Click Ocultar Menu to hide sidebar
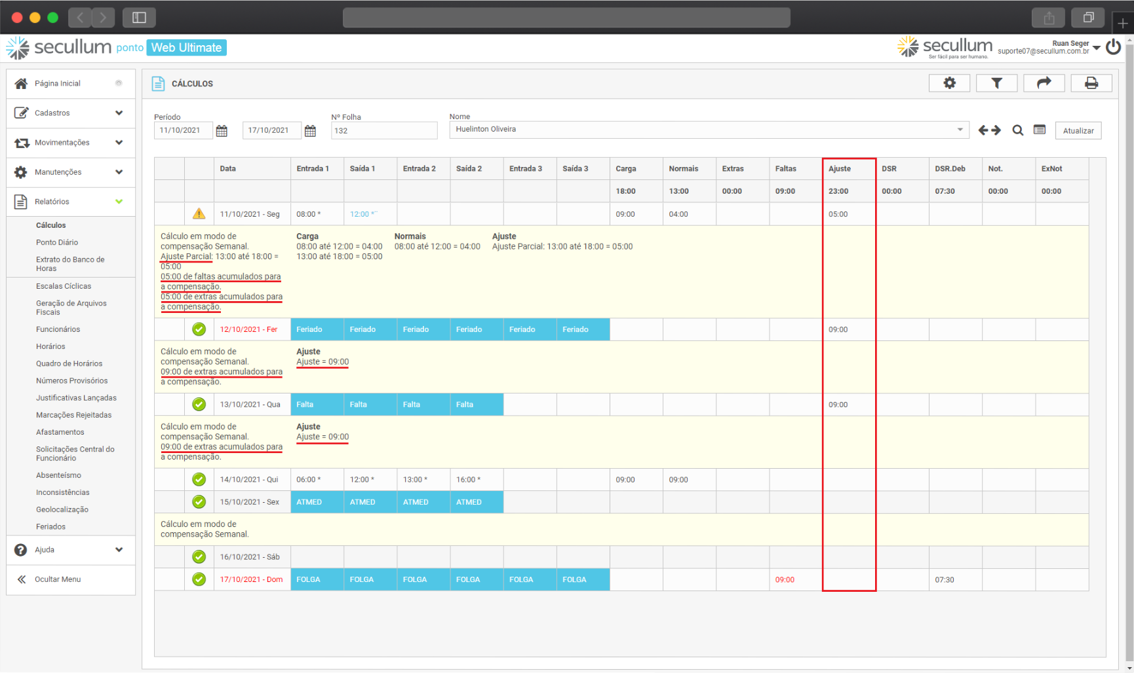The width and height of the screenshot is (1134, 673). (58, 579)
